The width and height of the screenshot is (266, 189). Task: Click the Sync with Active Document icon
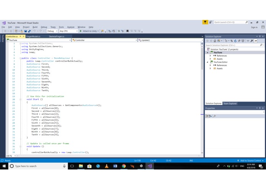(232, 41)
